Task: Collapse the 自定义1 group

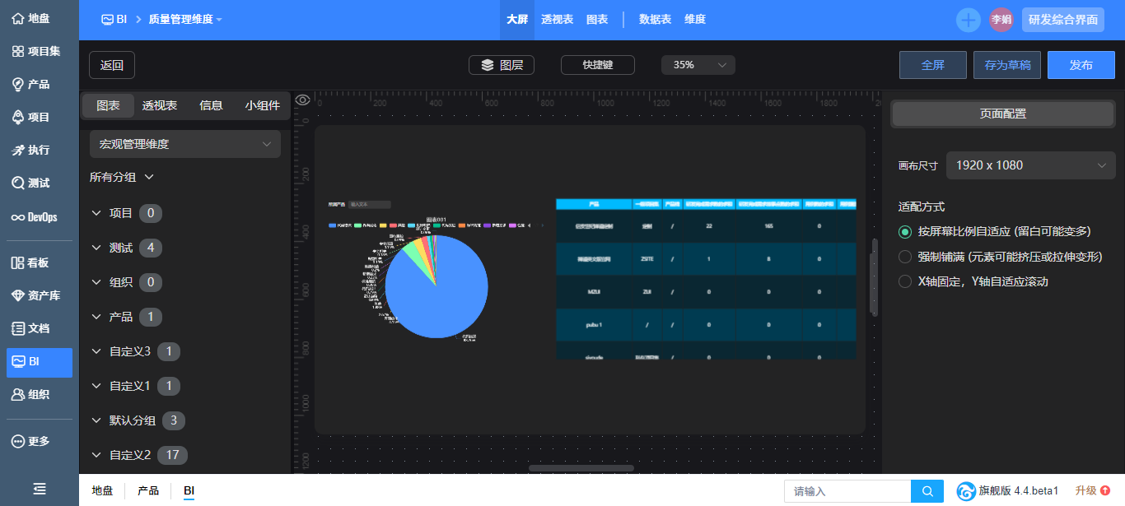Action: pos(96,386)
